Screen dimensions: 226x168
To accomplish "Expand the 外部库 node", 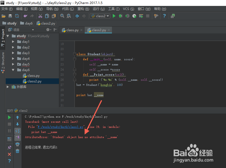I will click(8, 87).
